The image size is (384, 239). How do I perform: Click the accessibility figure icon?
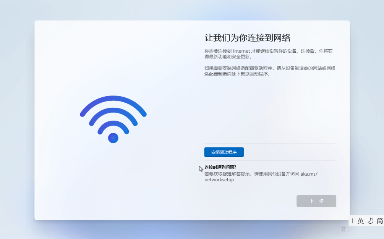[x=343, y=229]
